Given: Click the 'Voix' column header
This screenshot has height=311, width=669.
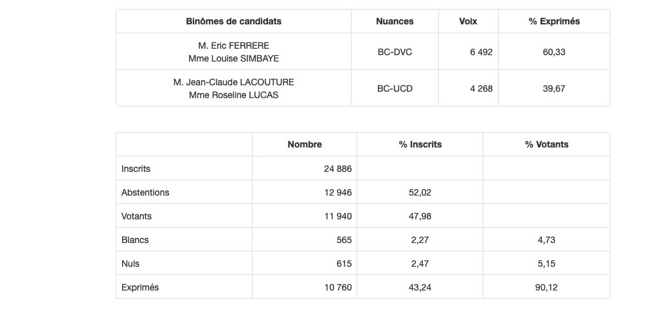Looking at the screenshot, I should coord(468,21).
